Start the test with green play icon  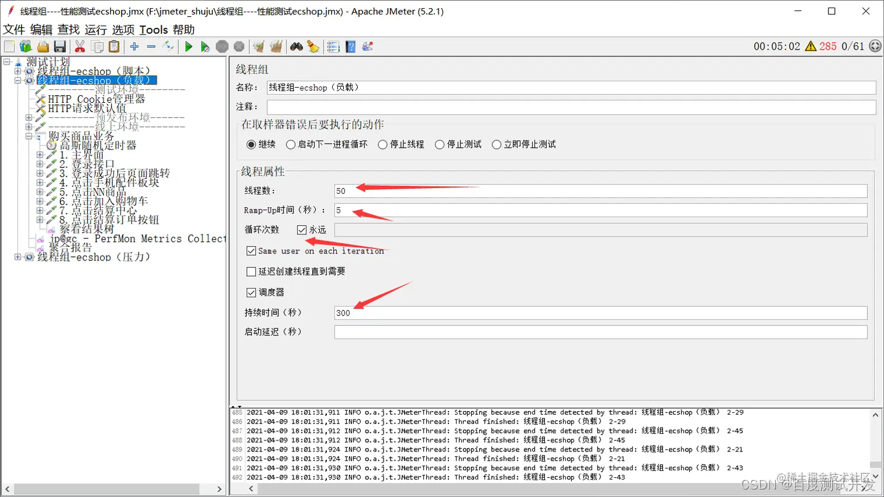tap(188, 47)
